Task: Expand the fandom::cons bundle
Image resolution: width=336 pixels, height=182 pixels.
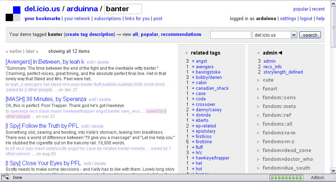Action: pyautogui.click(x=258, y=98)
